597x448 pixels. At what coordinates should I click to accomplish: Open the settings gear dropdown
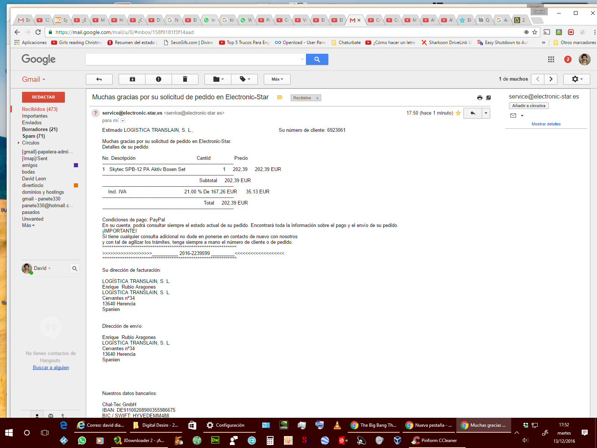(577, 79)
